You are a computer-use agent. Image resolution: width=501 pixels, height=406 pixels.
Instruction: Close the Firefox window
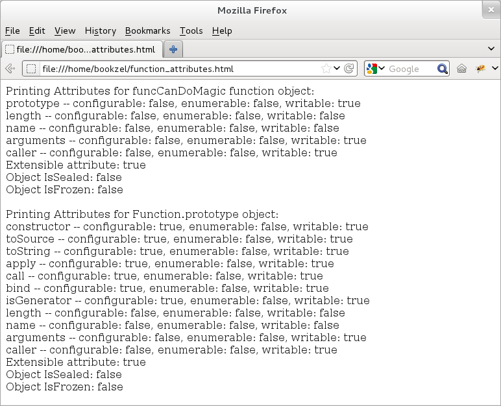click(491, 10)
